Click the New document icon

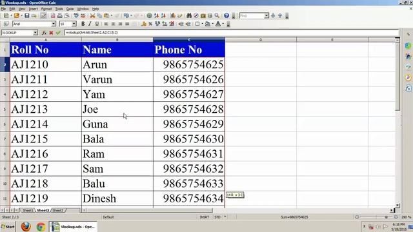[x=6, y=15]
